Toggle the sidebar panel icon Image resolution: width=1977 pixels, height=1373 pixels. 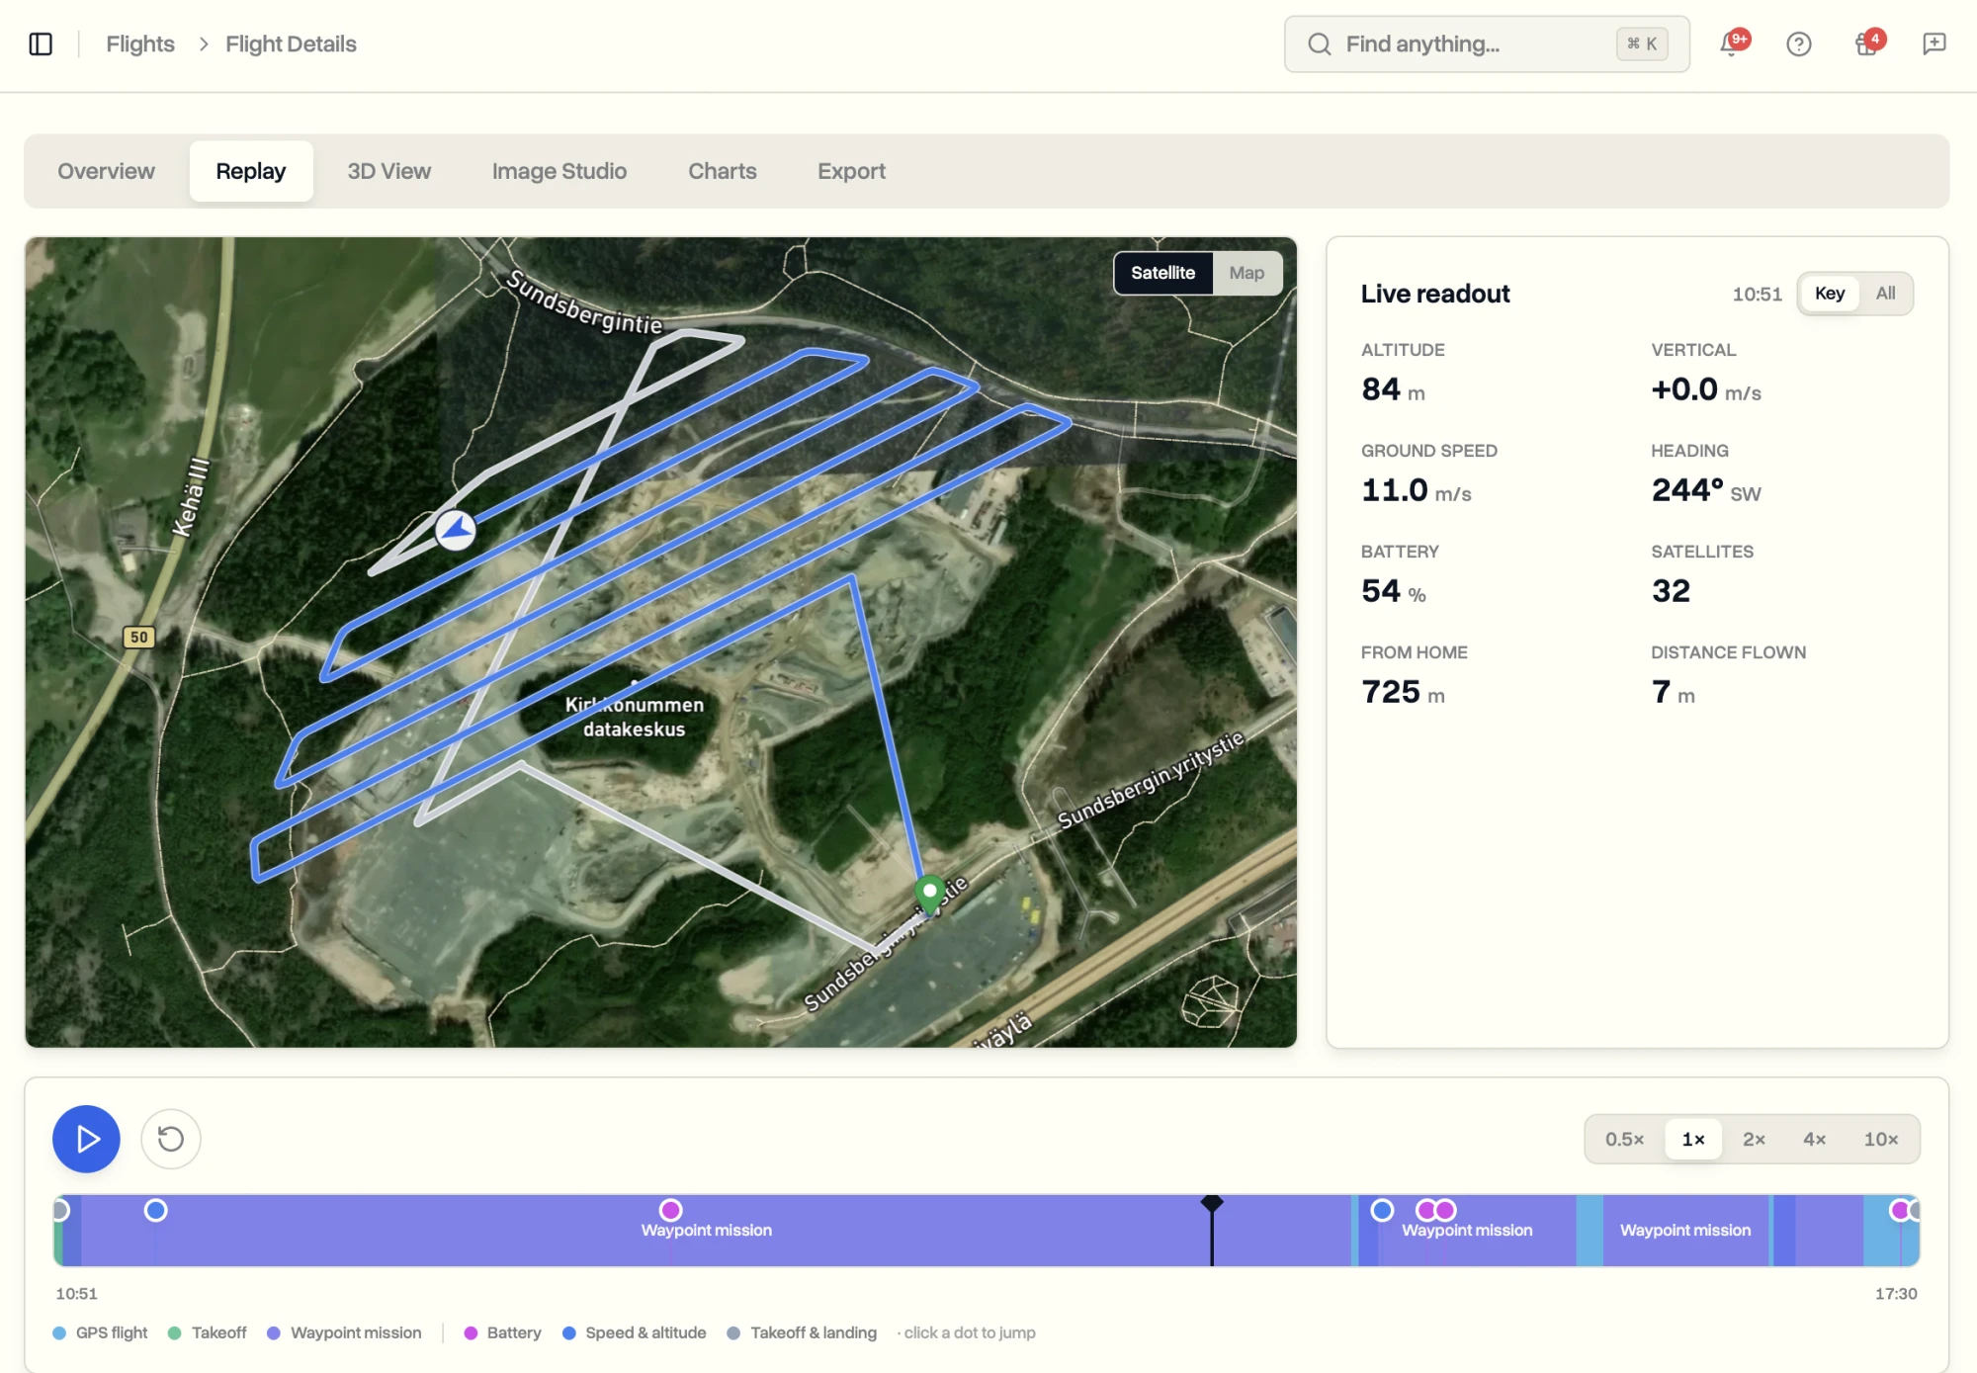[x=41, y=43]
